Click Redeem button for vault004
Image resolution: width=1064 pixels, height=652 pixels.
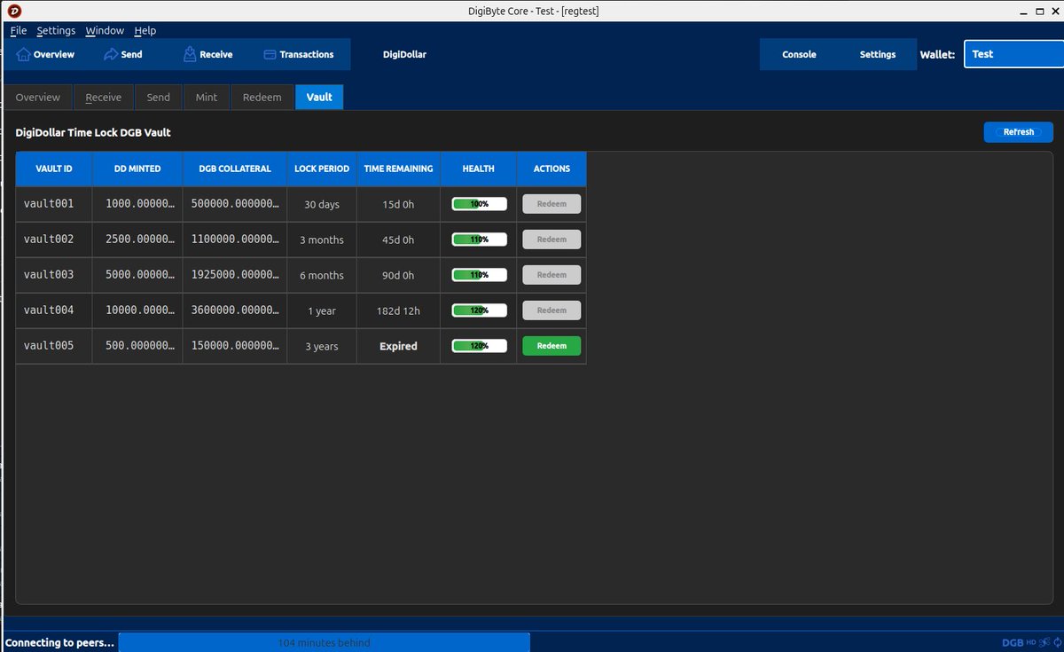552,310
